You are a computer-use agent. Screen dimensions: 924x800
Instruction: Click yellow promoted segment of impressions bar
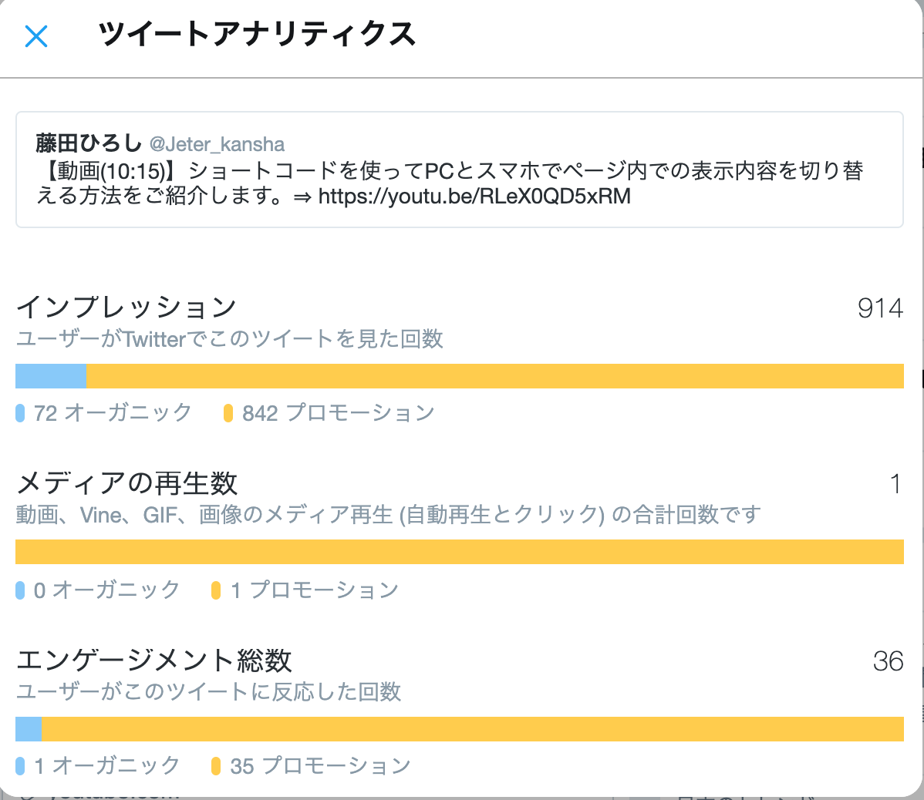click(494, 376)
